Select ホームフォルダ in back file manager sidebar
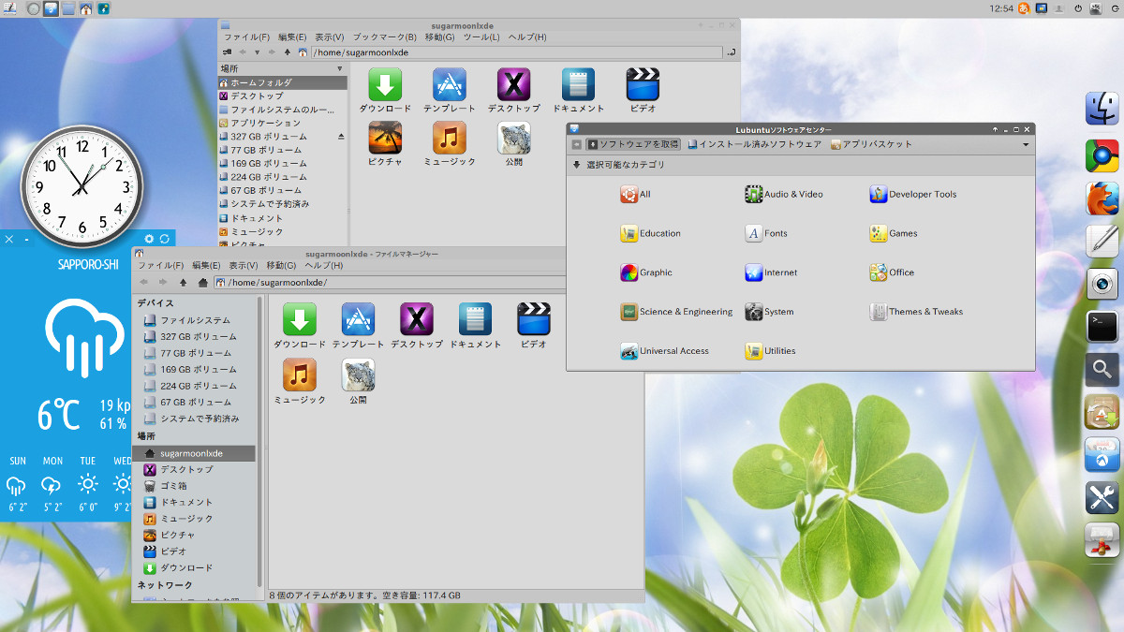 282,82
